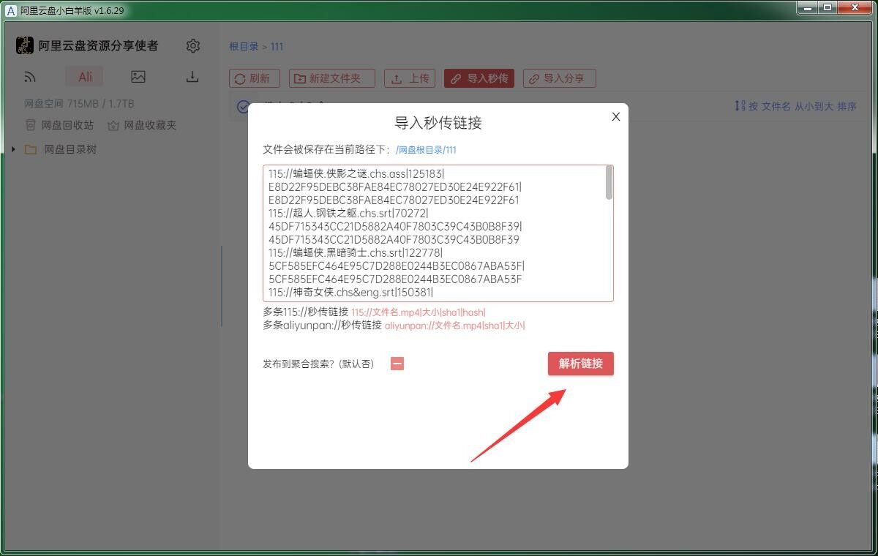Click the 导入分享 button
The height and width of the screenshot is (556, 878).
pyautogui.click(x=560, y=78)
